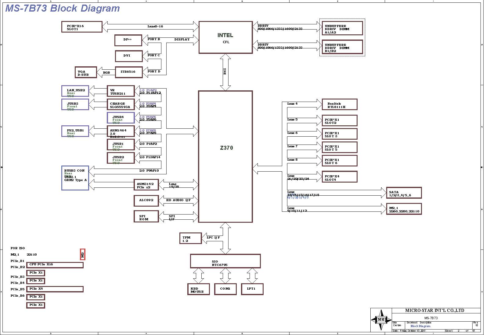Click the red M2 slot marker
This screenshot has width=486, height=335.
pyautogui.click(x=82, y=254)
